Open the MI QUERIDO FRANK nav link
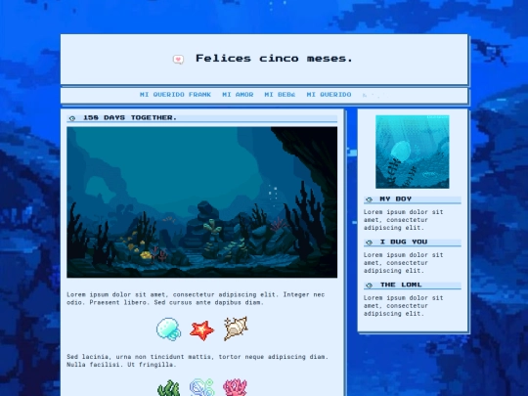Image resolution: width=528 pixels, height=396 pixels. click(175, 95)
